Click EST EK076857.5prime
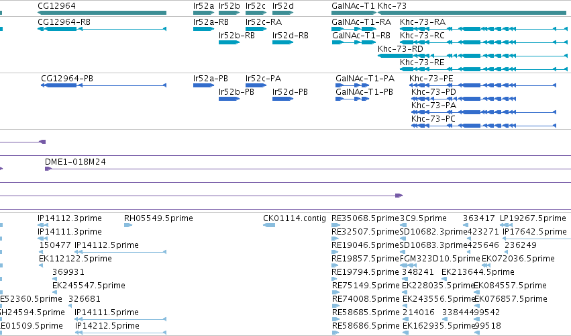571x336 pixels. [x=511, y=299]
